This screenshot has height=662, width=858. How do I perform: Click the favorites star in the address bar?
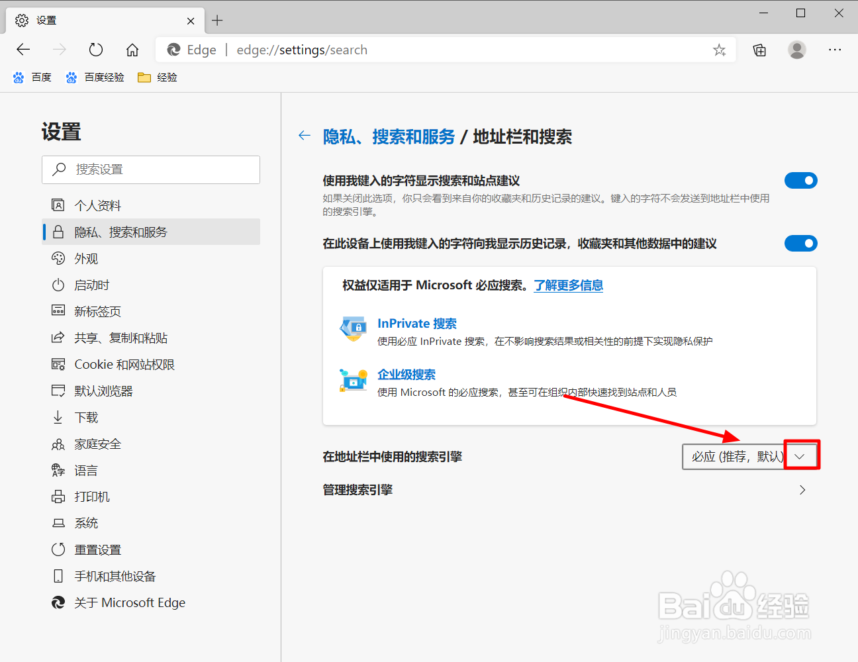click(x=719, y=50)
